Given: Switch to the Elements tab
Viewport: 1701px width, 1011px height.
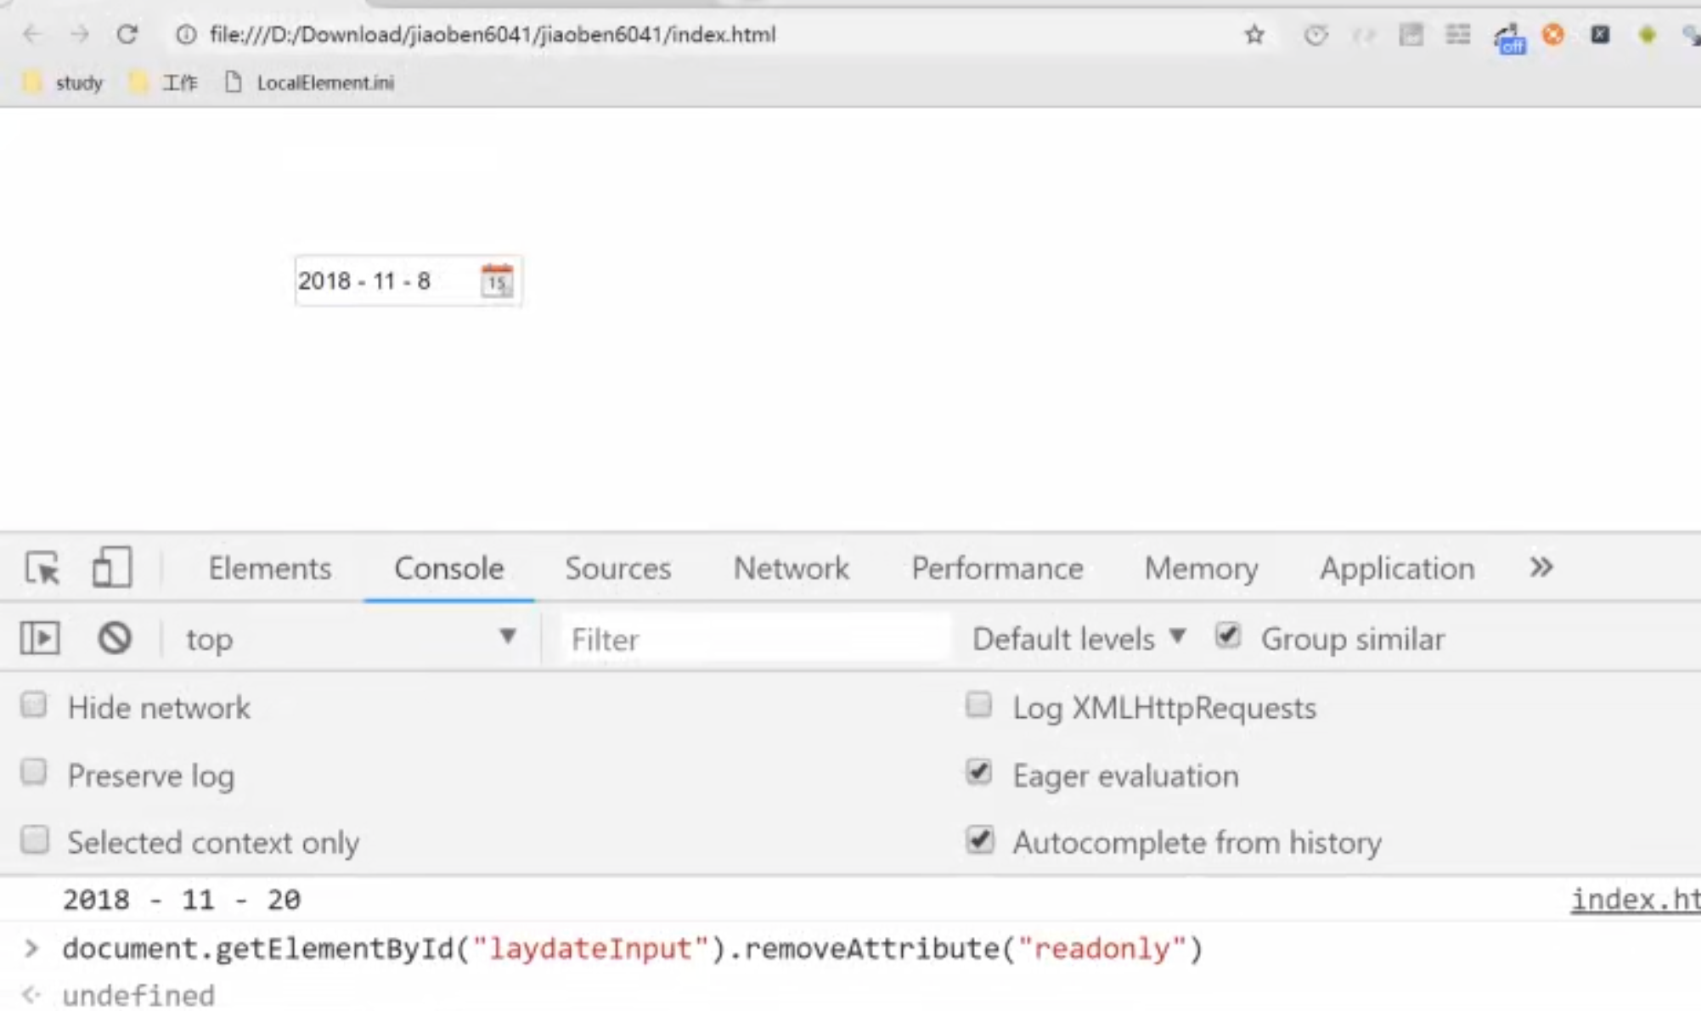Looking at the screenshot, I should coord(270,568).
